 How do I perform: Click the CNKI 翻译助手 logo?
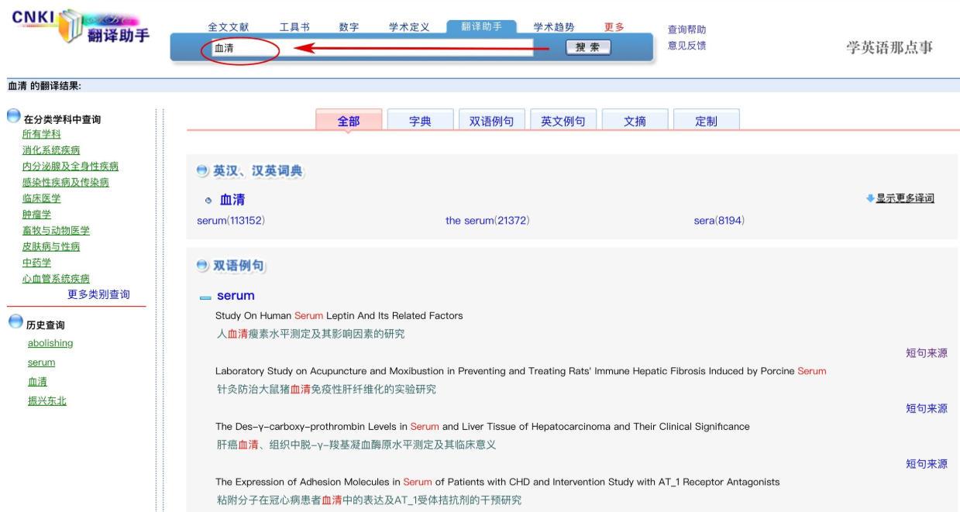coord(80,27)
